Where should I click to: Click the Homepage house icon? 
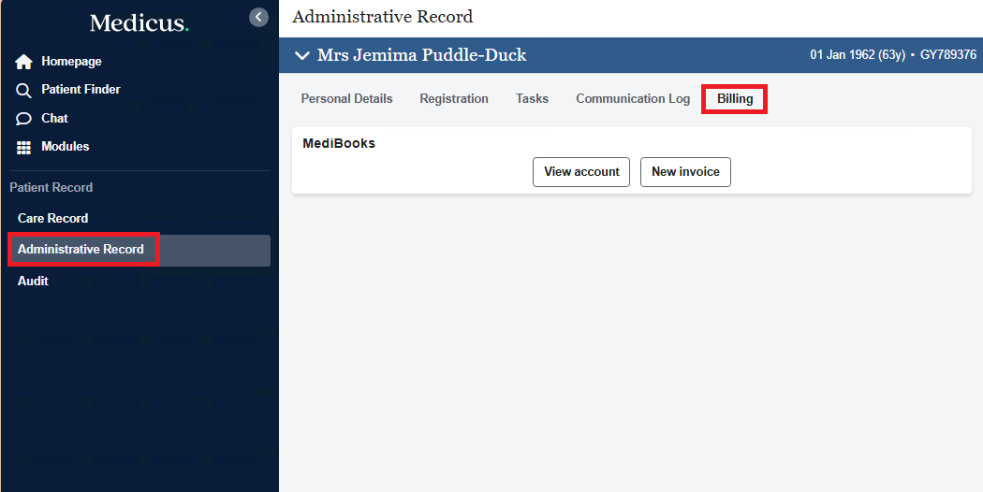pyautogui.click(x=24, y=62)
